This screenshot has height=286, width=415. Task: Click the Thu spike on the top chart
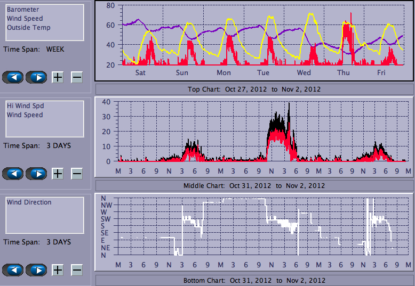tap(350, 21)
